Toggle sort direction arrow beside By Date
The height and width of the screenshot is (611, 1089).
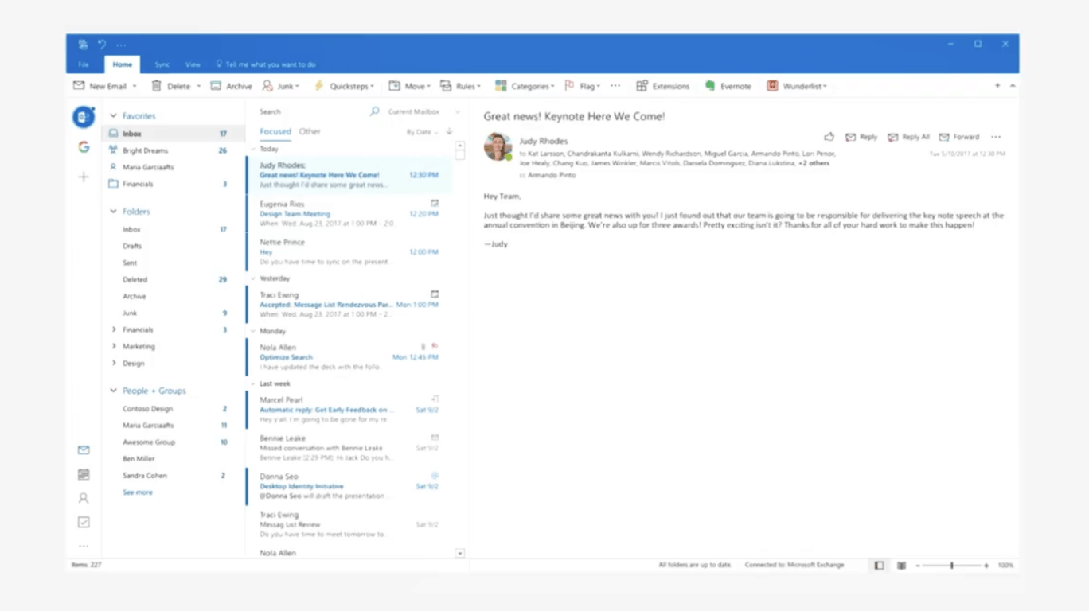pos(449,132)
